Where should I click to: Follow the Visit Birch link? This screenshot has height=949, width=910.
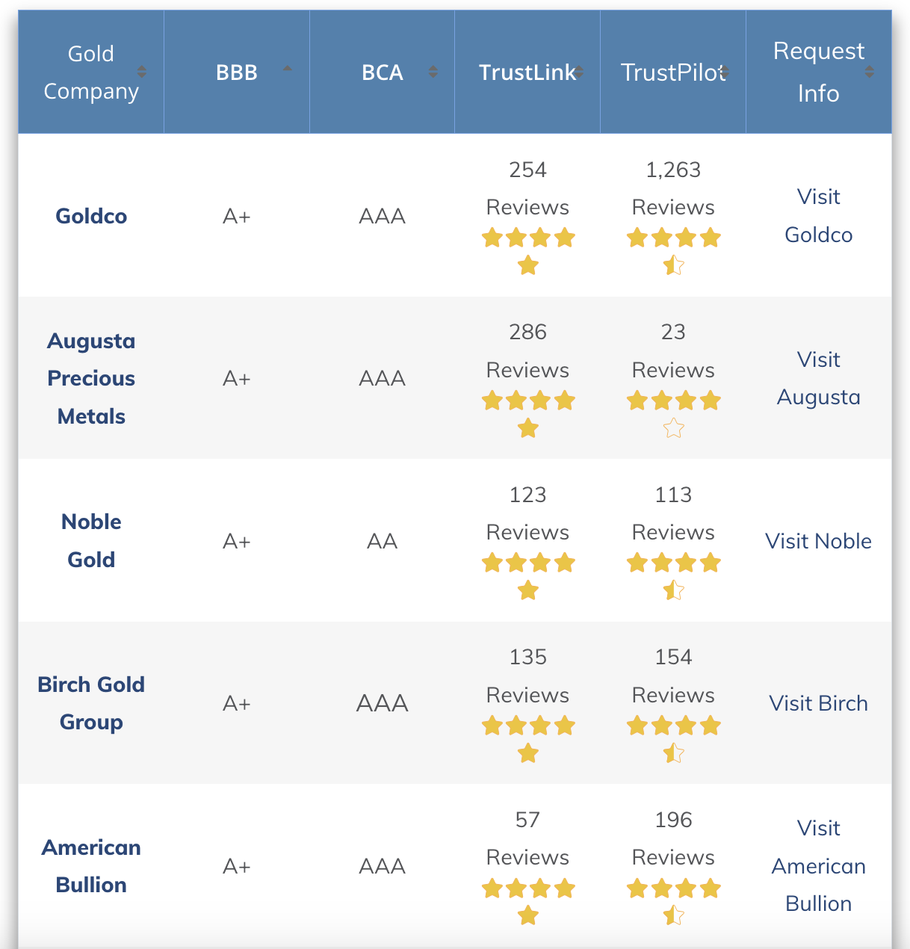819,703
